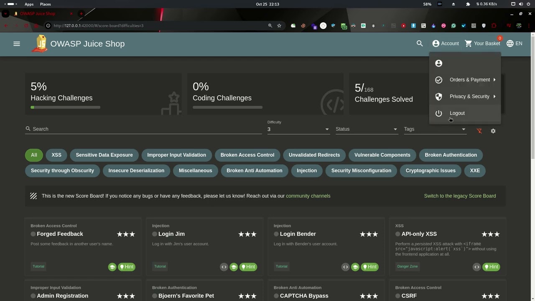This screenshot has width=535, height=301.
Task: Click Hint on Login Bender card
Action: coord(370,267)
